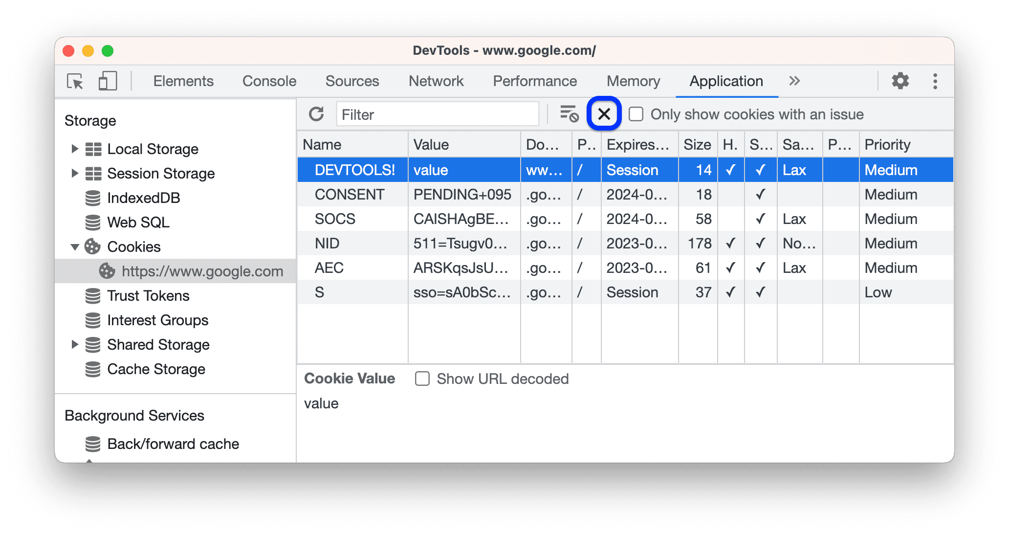Click the device toolbar toggle icon
1009x535 pixels.
pyautogui.click(x=107, y=80)
